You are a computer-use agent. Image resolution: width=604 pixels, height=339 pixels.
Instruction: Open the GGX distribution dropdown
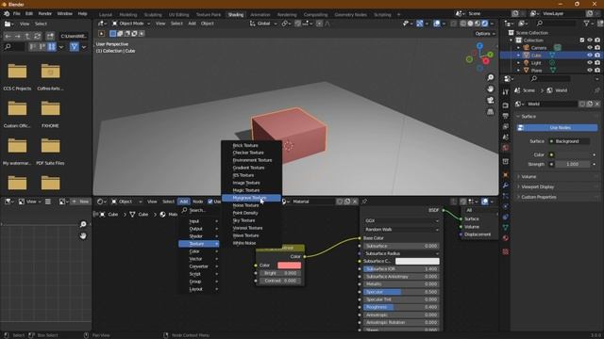(x=401, y=220)
